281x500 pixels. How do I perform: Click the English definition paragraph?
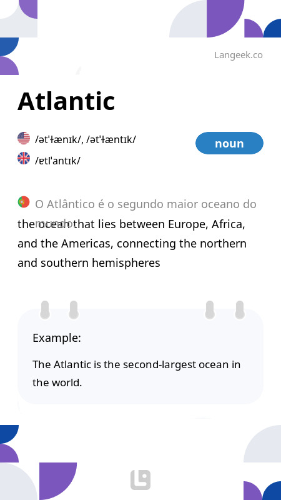[x=132, y=244]
